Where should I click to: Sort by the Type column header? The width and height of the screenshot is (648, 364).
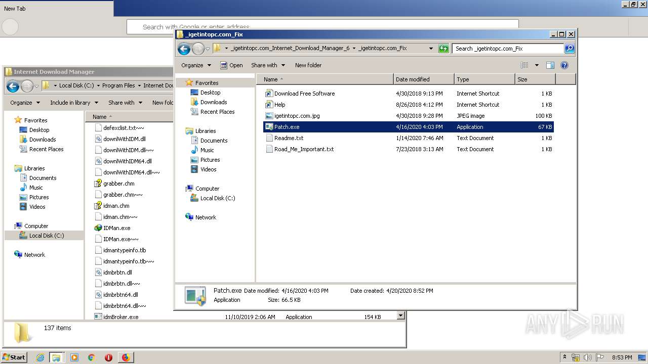484,79
